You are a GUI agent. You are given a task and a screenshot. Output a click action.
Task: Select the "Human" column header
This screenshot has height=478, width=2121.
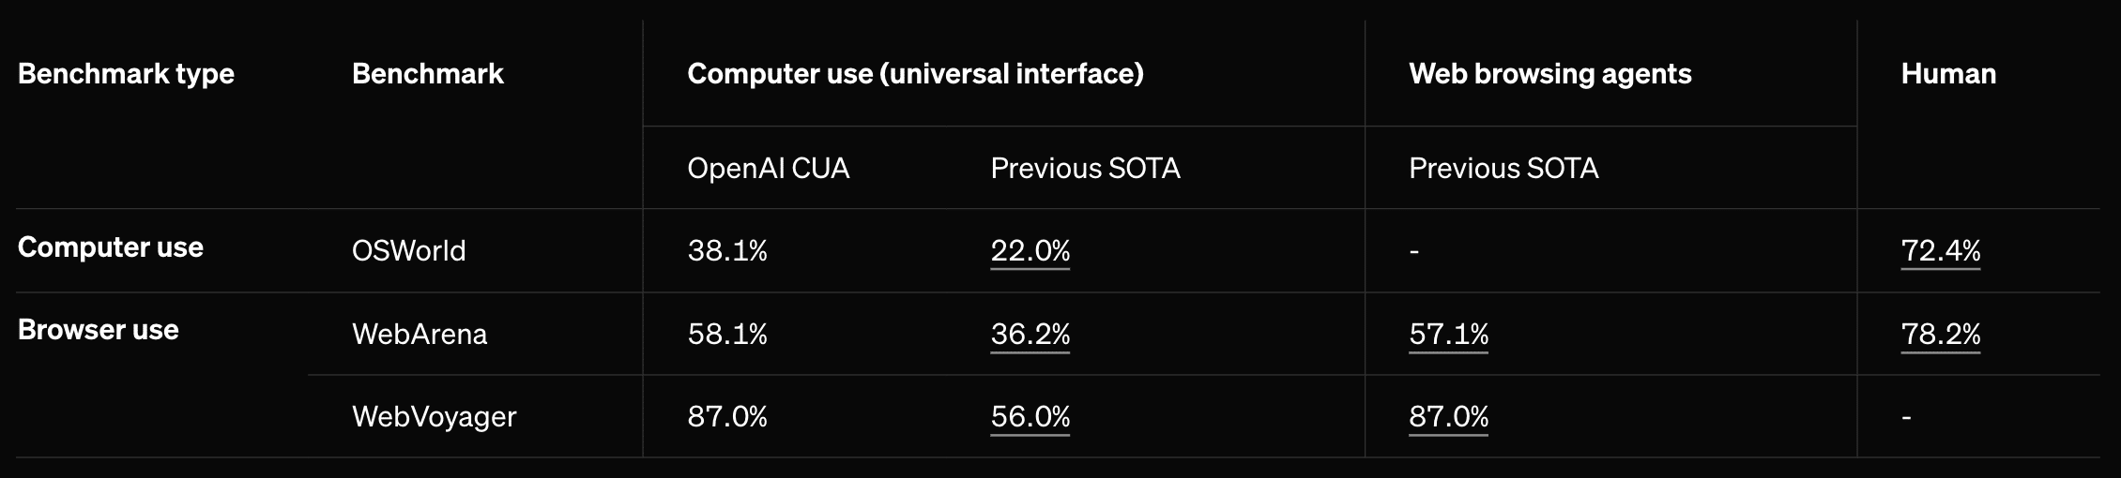pos(1948,74)
